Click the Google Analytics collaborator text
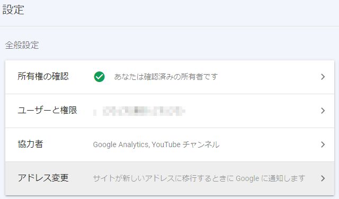339x199 pixels. (x=121, y=144)
